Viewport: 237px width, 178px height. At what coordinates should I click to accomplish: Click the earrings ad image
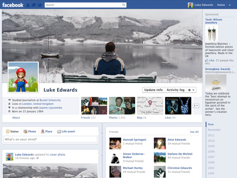211,33
